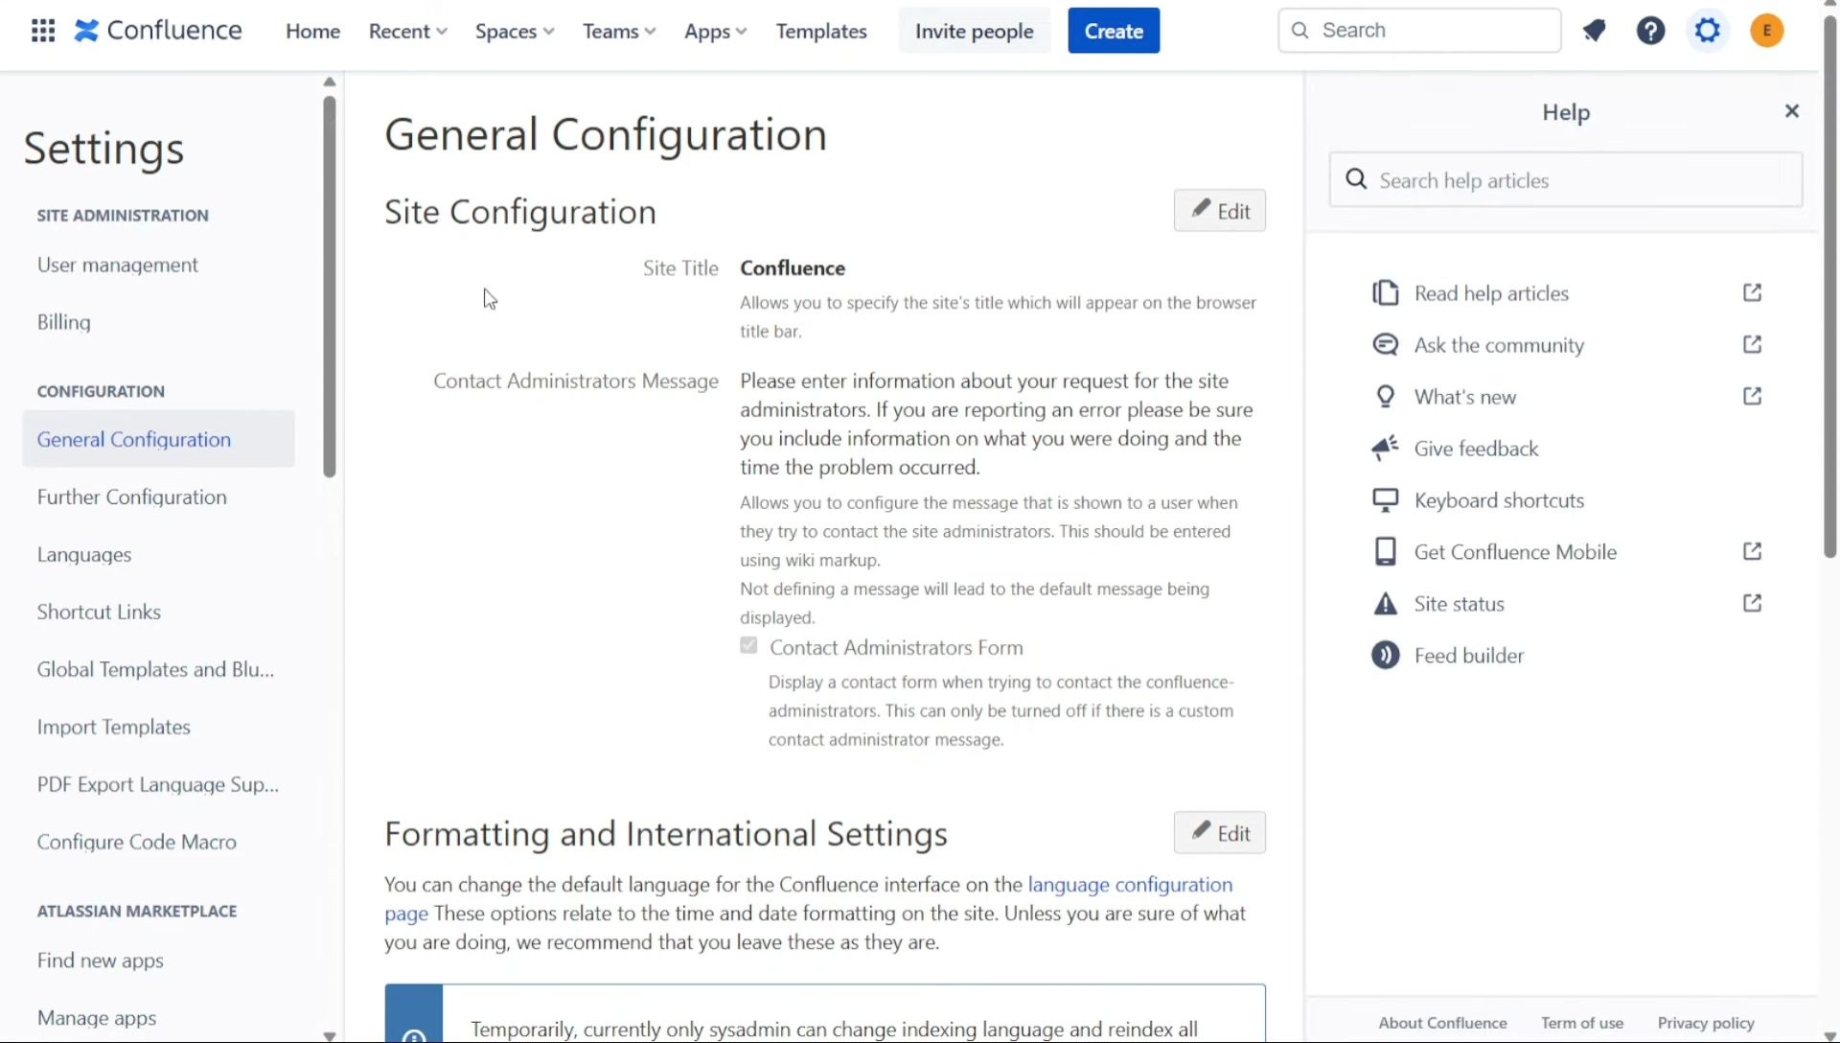The width and height of the screenshot is (1840, 1043).
Task: Close the Help panel
Action: click(x=1792, y=111)
